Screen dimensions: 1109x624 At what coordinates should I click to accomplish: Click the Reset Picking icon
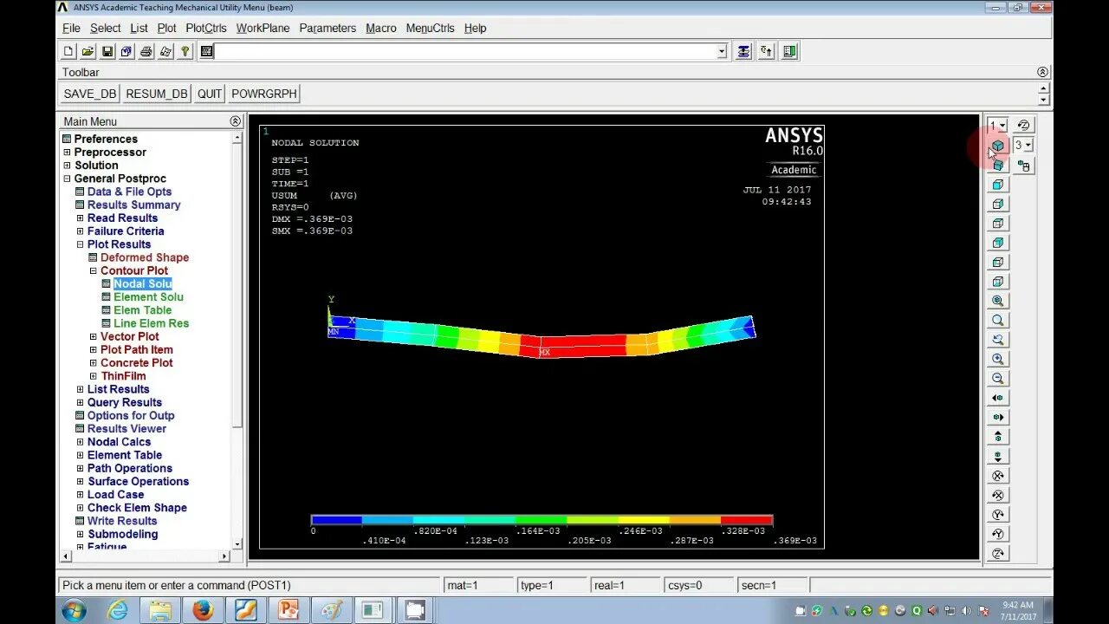[767, 52]
